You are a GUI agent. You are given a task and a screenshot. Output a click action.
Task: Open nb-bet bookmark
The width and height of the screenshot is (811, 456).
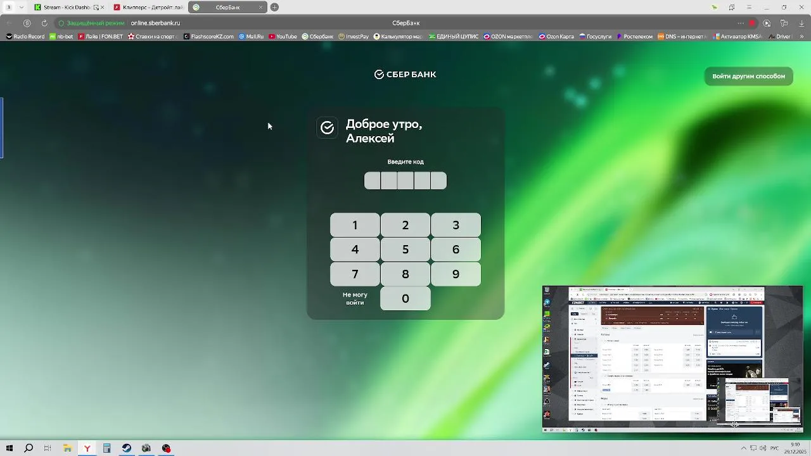tap(61, 37)
